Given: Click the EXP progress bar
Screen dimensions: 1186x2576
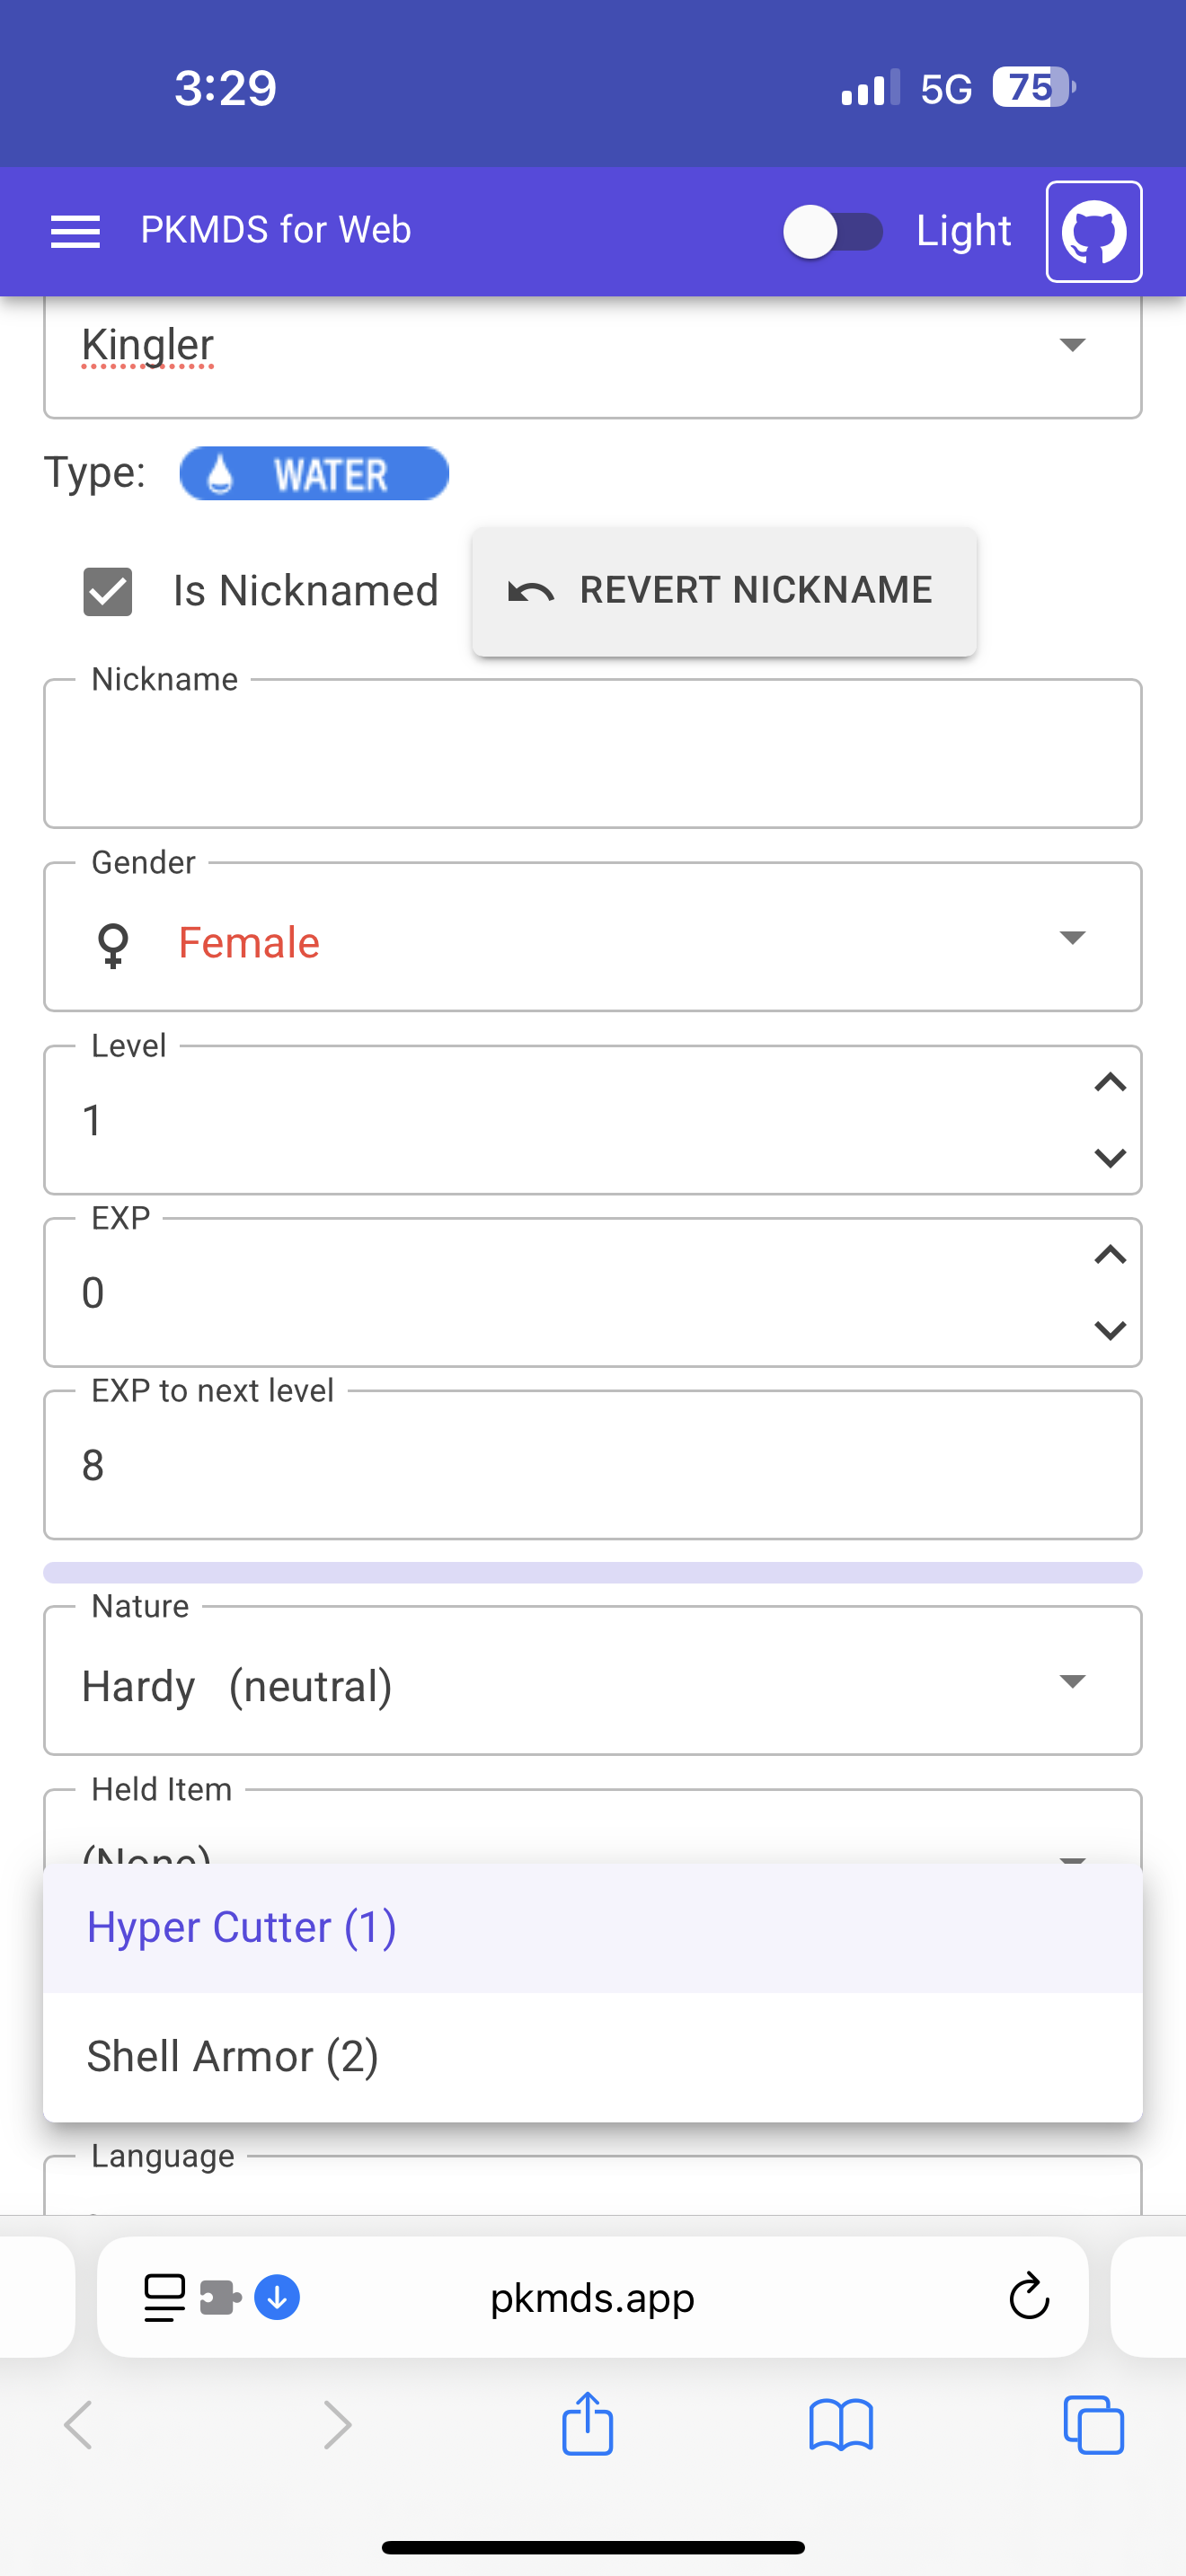Looking at the screenshot, I should [592, 1572].
